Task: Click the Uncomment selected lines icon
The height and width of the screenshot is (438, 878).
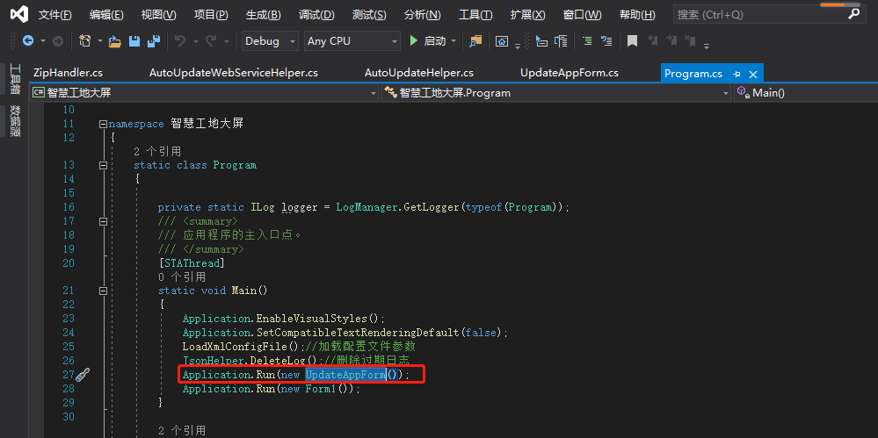Action: coord(606,41)
